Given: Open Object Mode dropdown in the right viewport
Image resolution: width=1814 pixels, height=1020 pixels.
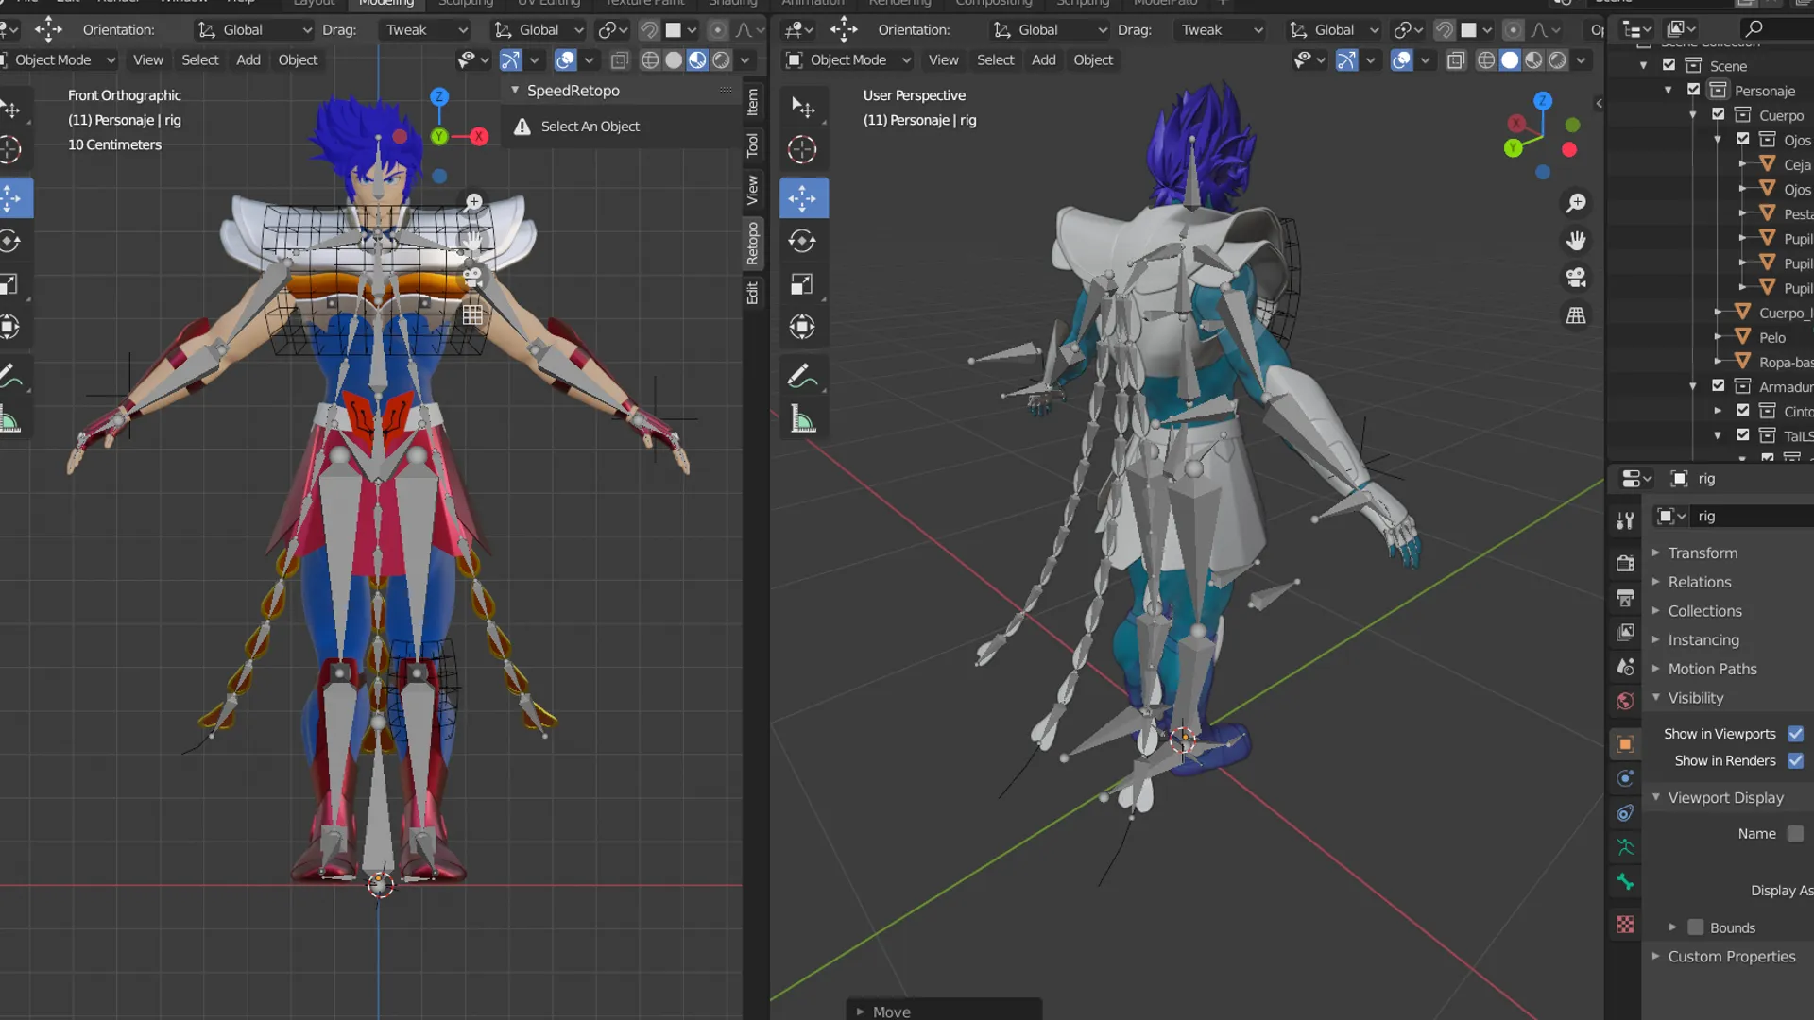Looking at the screenshot, I should coord(848,59).
